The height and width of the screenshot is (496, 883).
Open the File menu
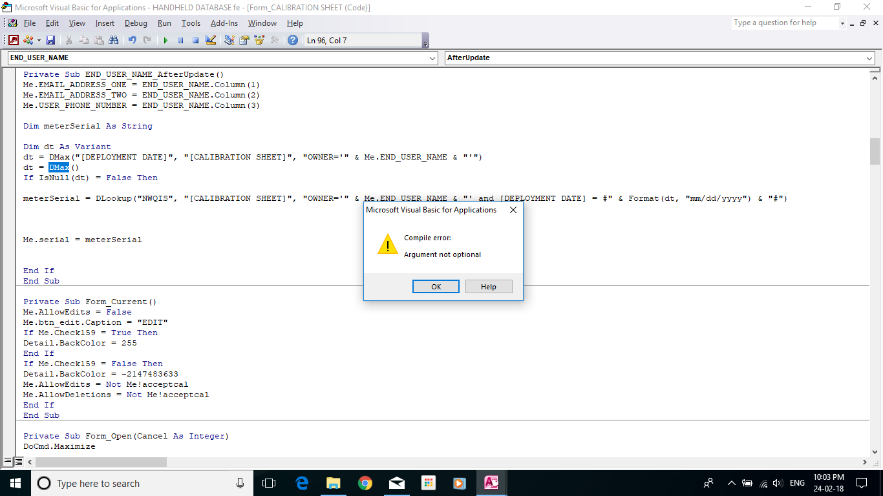30,23
